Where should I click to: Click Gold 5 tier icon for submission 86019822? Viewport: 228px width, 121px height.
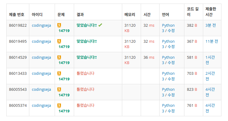click(59, 25)
